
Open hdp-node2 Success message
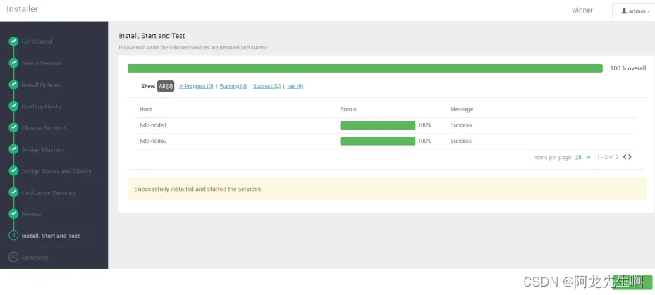[x=460, y=141]
